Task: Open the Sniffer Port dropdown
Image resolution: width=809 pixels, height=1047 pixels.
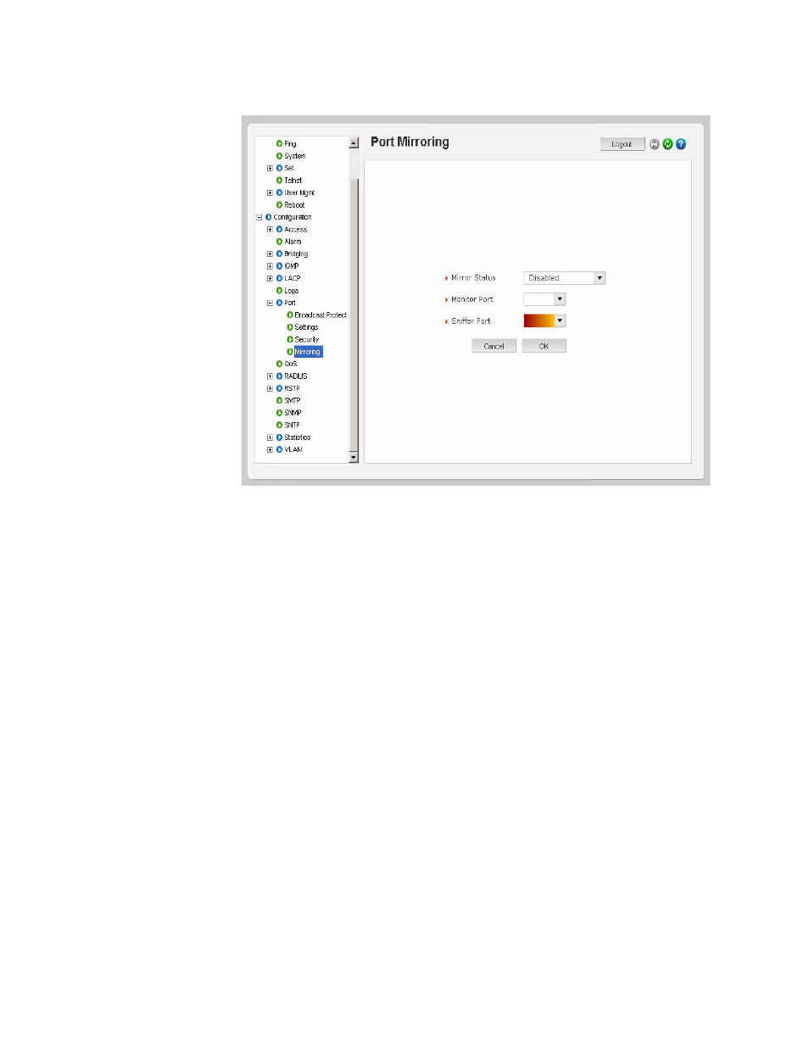Action: 560,320
